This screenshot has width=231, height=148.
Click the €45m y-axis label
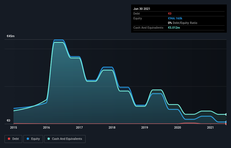[x=11, y=36]
